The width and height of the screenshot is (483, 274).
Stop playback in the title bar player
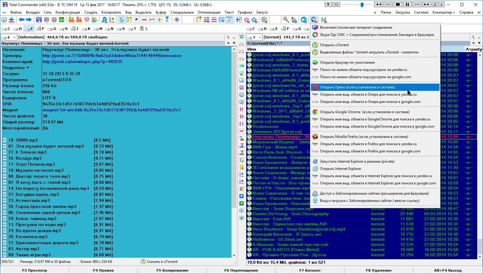click(x=398, y=5)
